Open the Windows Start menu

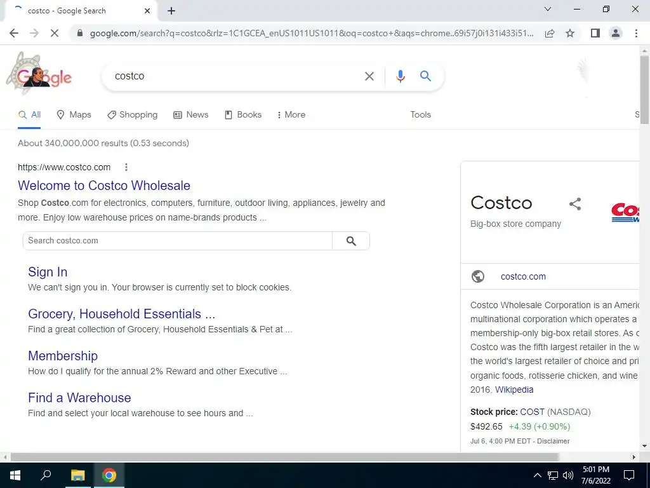(15, 475)
